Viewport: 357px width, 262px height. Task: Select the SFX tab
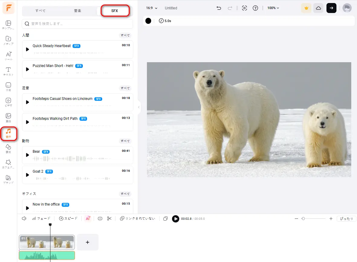coord(115,11)
